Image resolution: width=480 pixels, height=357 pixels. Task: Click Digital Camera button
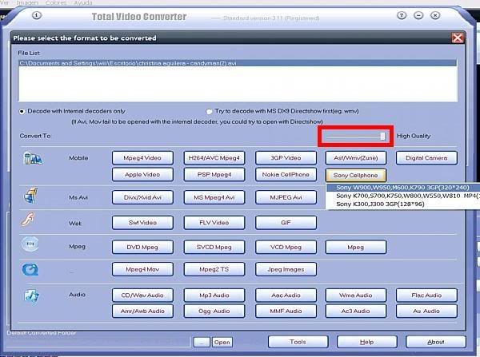426,158
